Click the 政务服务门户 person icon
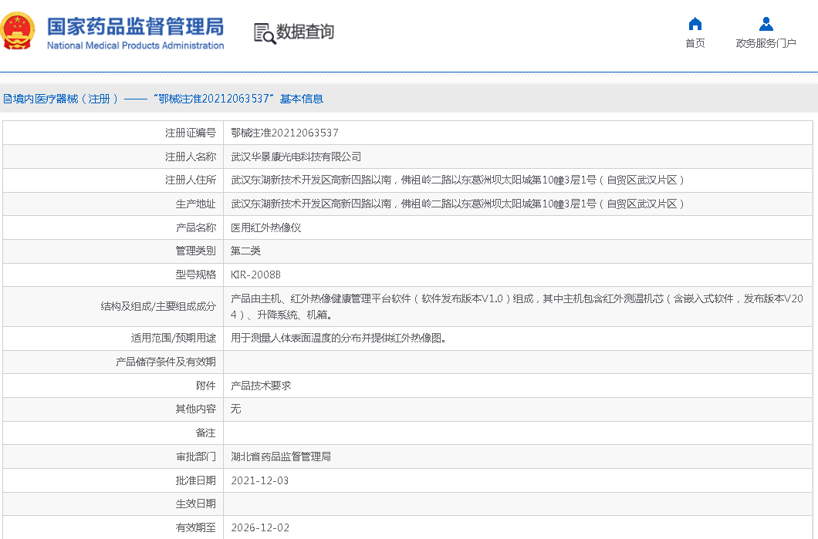Screen dimensions: 818x539 tap(766, 24)
